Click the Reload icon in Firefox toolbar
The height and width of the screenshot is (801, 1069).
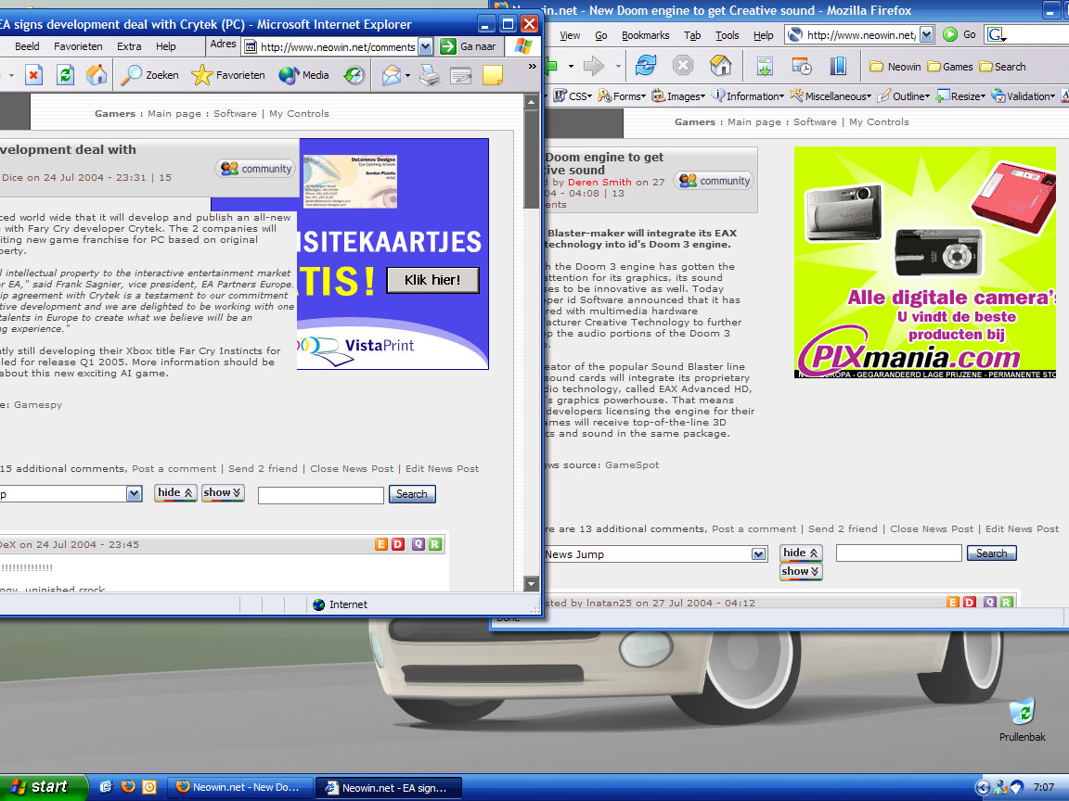[646, 66]
